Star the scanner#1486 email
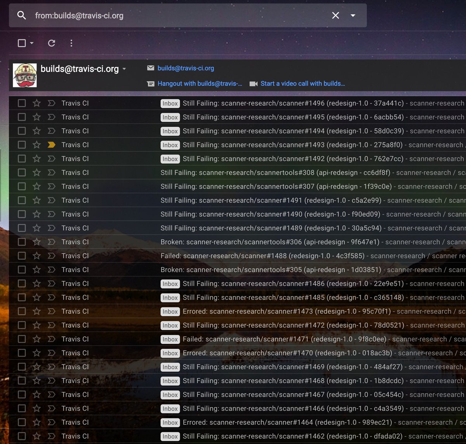This screenshot has width=466, height=444. 37,283
